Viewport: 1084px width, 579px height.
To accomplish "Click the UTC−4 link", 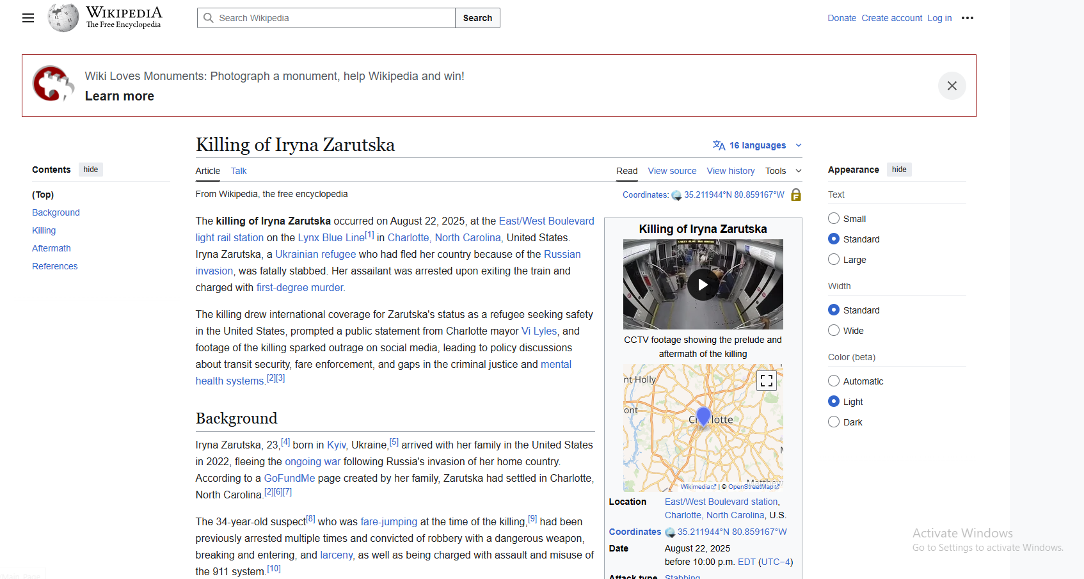I will coord(776,562).
